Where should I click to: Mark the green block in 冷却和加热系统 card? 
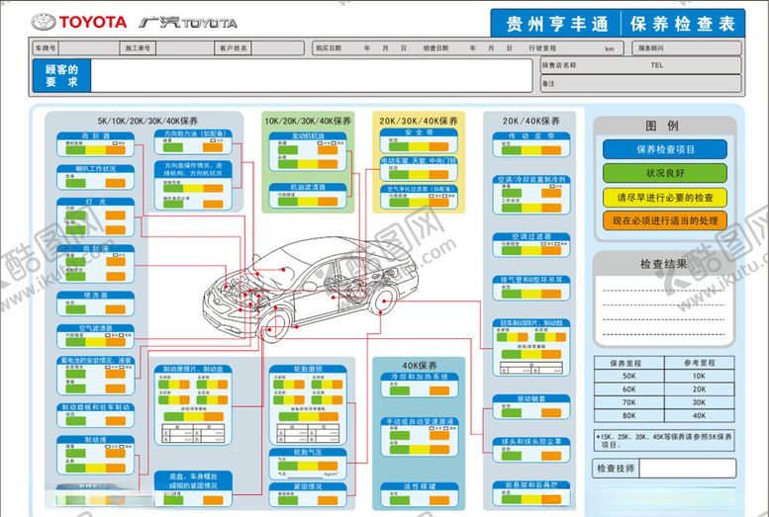point(400,391)
